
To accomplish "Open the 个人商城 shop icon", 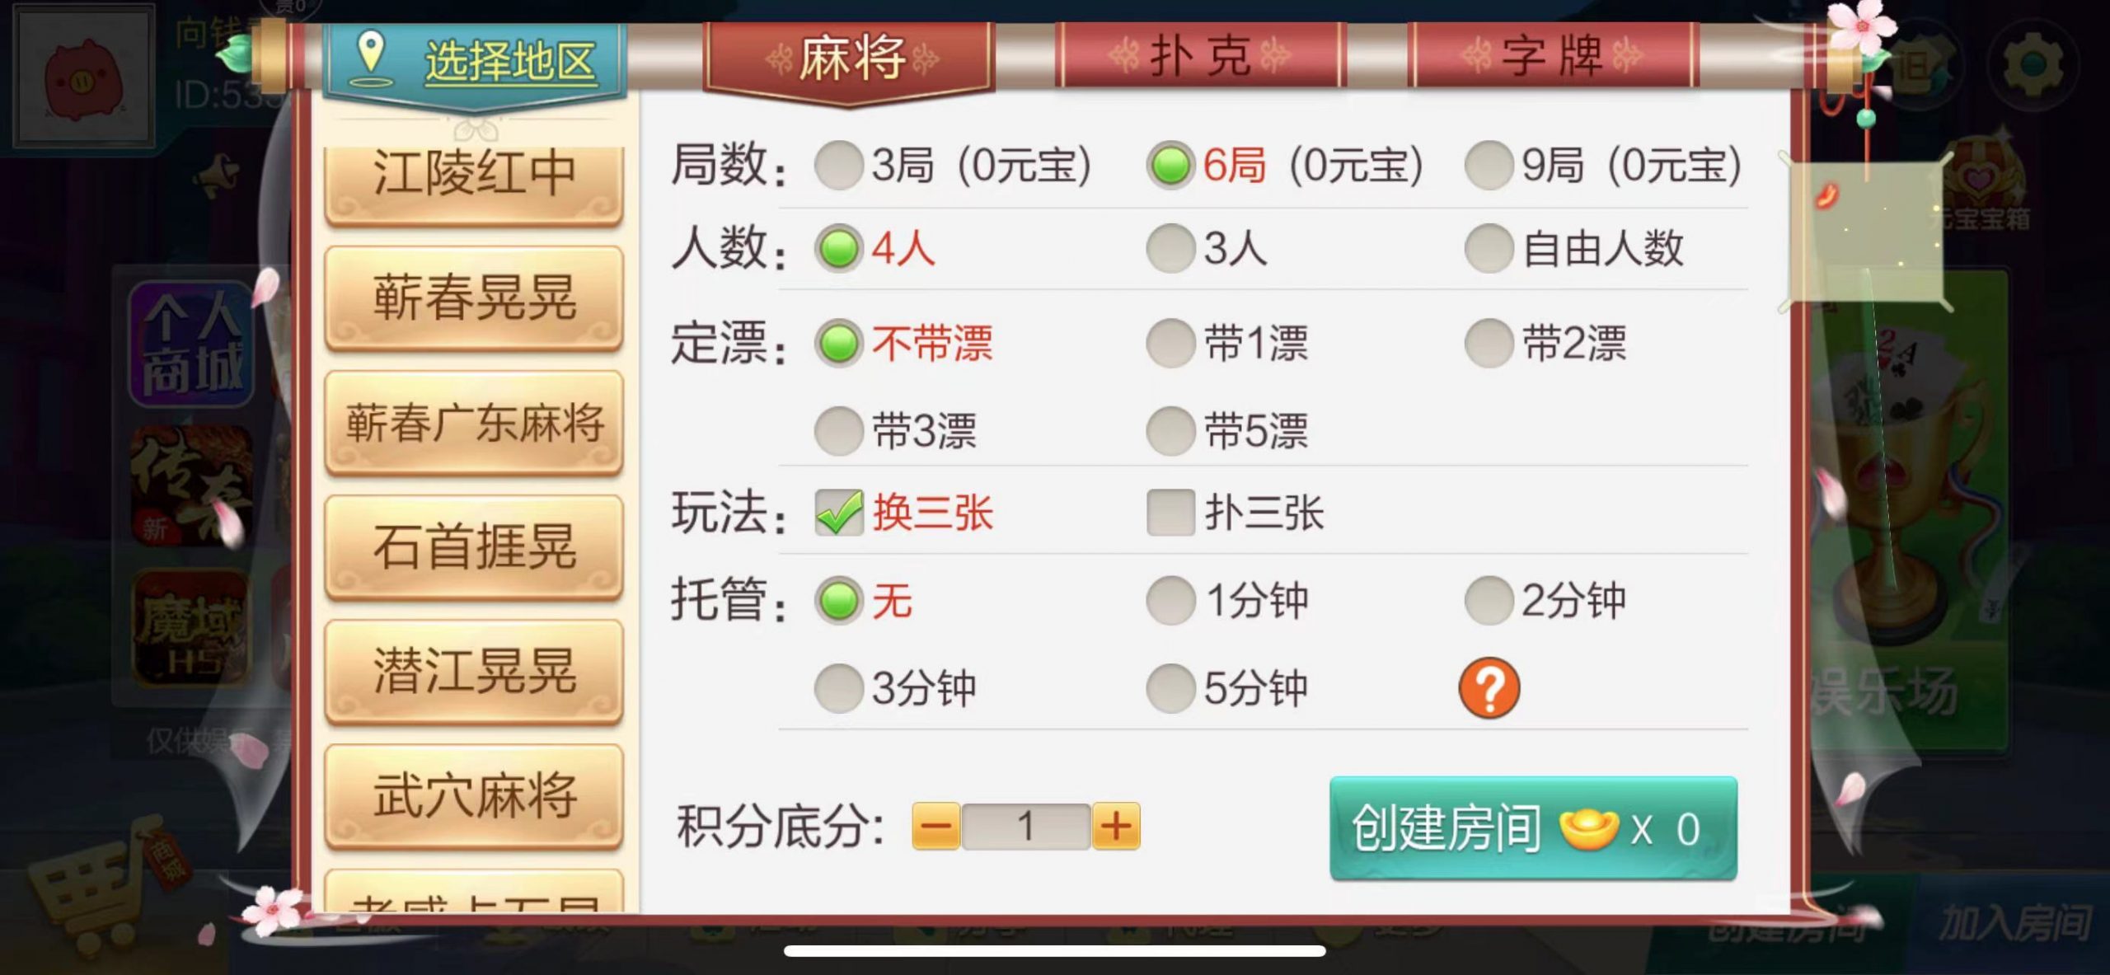I will 191,344.
